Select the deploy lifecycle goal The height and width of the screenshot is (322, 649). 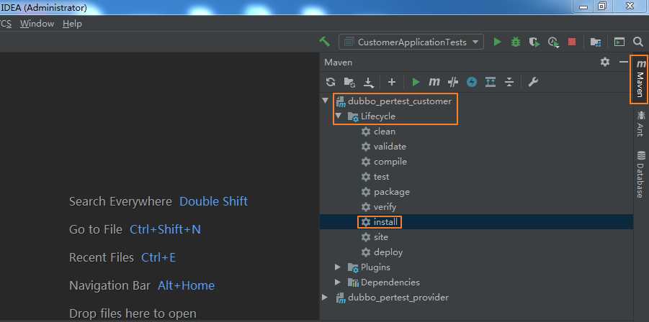coord(388,252)
